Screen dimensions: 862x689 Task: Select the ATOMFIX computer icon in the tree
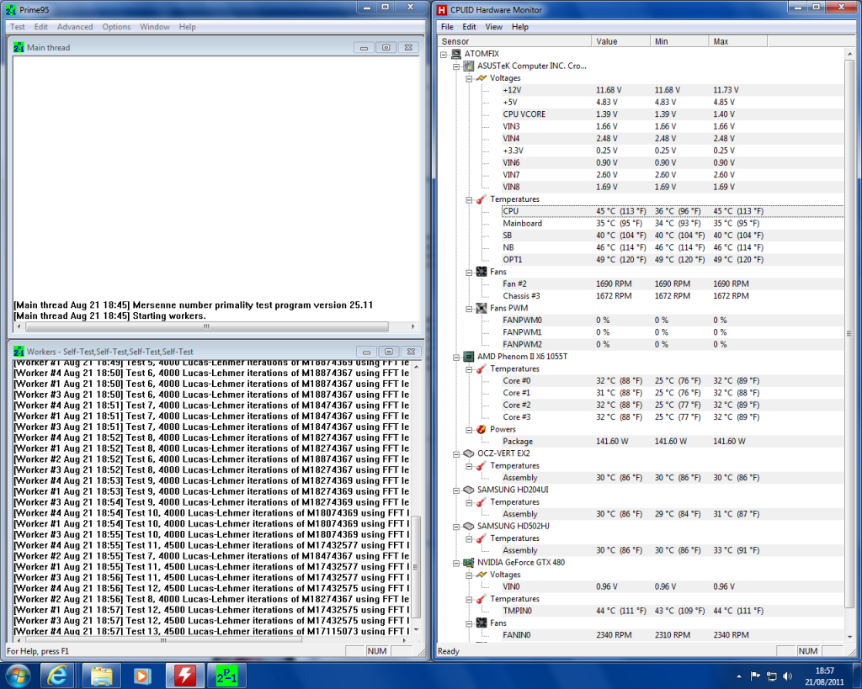[x=456, y=54]
